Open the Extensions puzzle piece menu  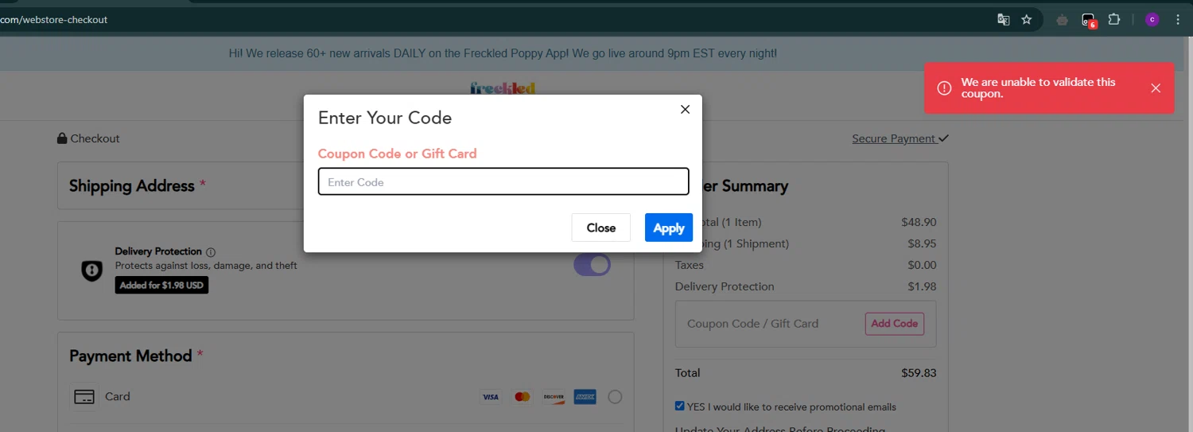1114,20
